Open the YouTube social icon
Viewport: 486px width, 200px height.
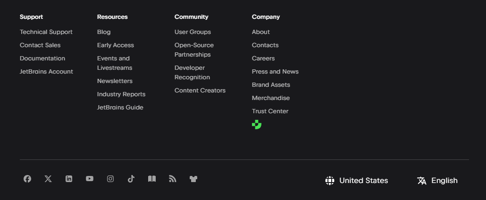pyautogui.click(x=90, y=179)
